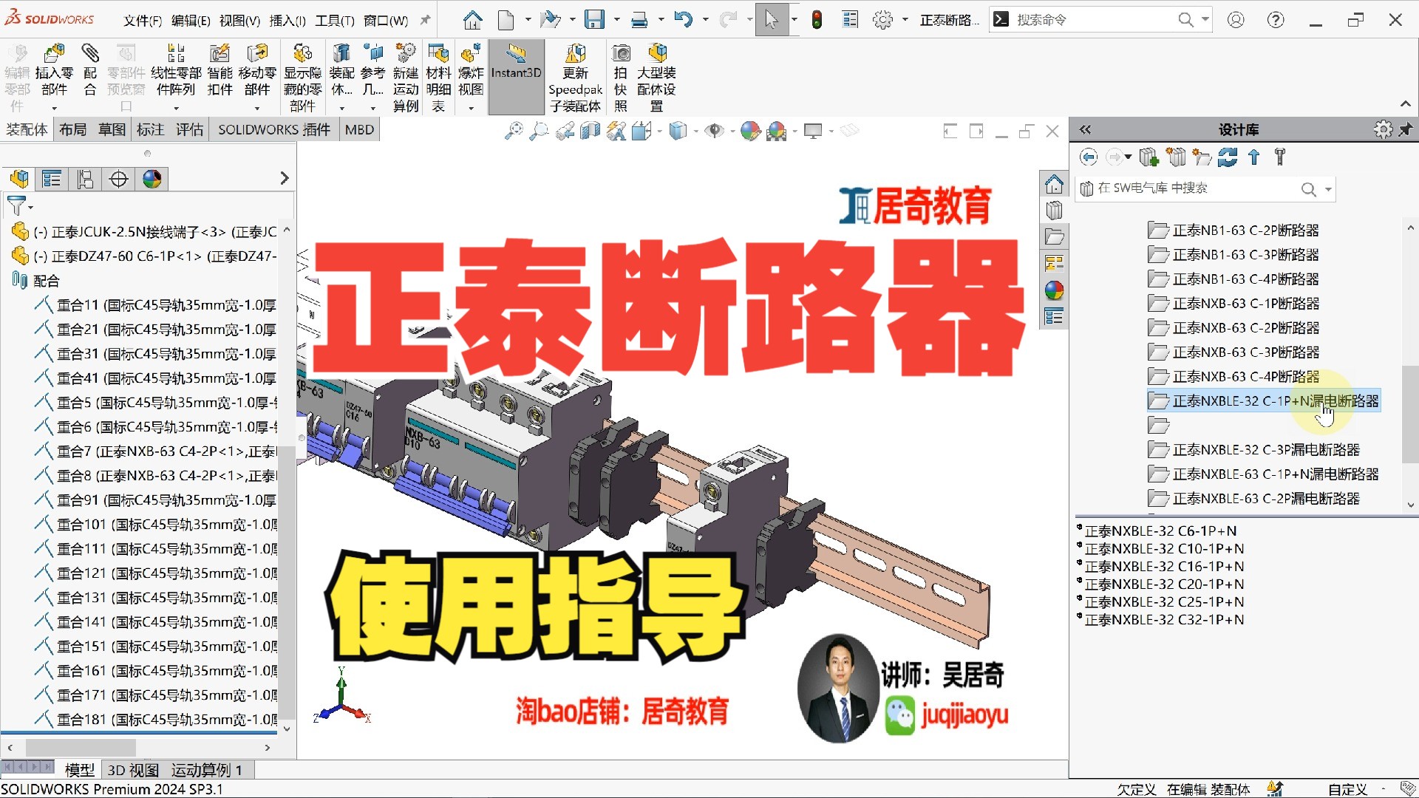The width and height of the screenshot is (1419, 798).
Task: Click Refresh icon in Design Library
Action: 1228,157
